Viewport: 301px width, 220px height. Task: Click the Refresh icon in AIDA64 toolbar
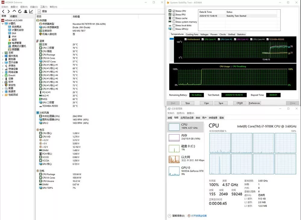pyautogui.click(x=20, y=11)
